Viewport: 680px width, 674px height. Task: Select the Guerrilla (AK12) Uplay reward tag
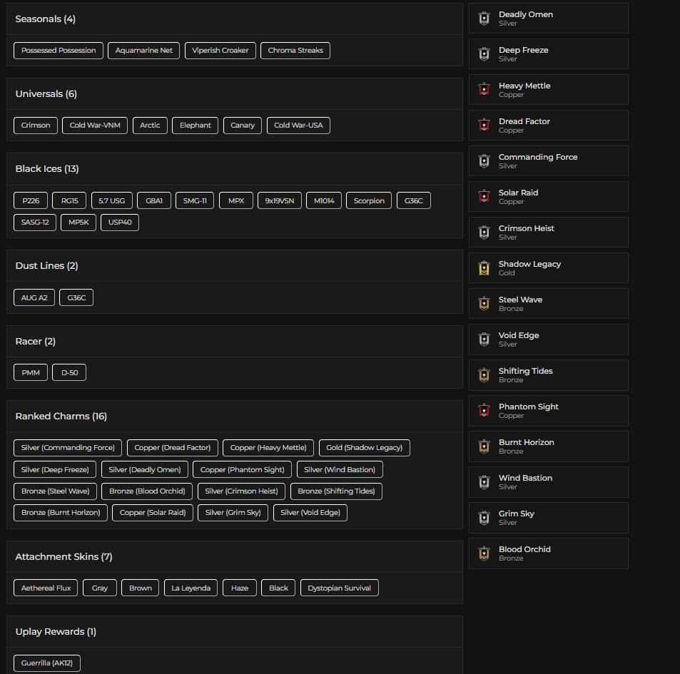[47, 663]
